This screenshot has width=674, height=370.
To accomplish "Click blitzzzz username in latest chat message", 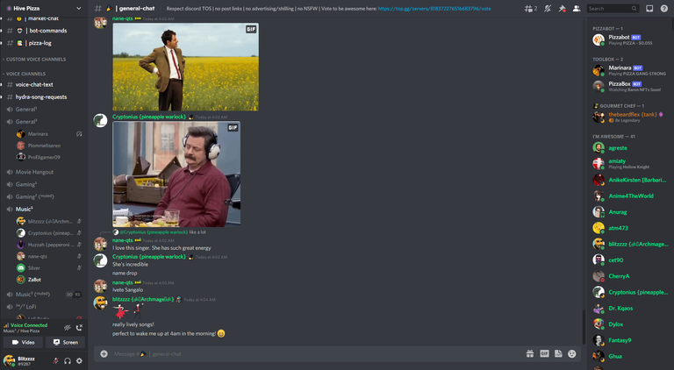I will pos(143,299).
